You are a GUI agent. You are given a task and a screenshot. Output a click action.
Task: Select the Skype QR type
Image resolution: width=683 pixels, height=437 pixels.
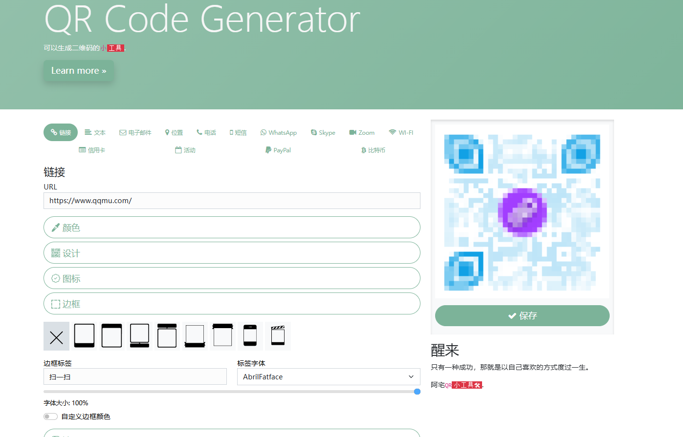[323, 132]
